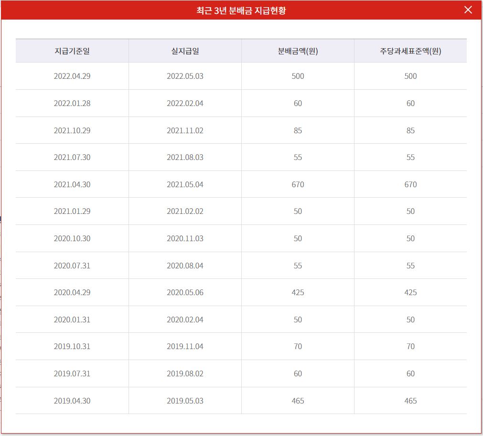Select the payment date 2021.11.02

point(185,130)
